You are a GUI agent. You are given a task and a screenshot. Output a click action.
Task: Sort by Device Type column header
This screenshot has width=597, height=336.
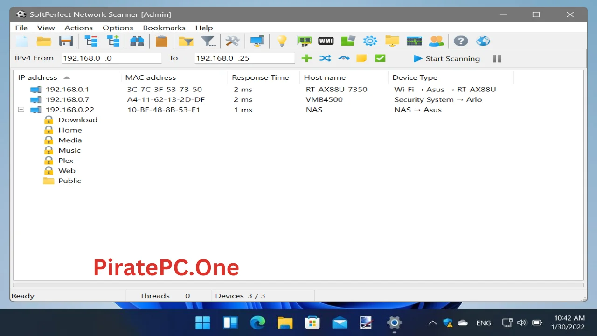click(x=451, y=77)
